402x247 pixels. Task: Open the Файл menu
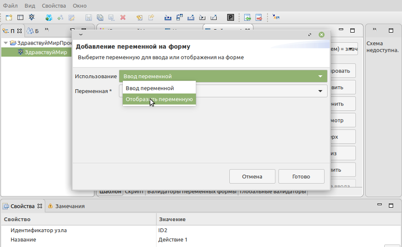coord(10,6)
